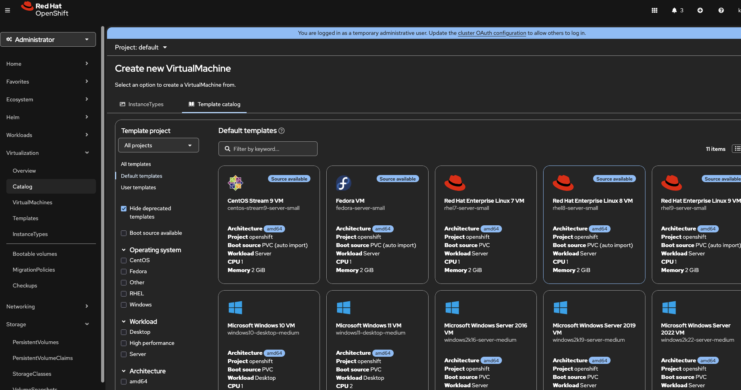
Task: Select the Template catalog tab
Action: (x=214, y=104)
